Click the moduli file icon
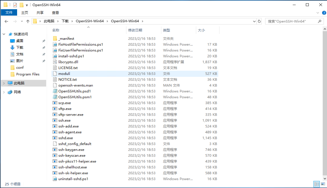The height and width of the screenshot is (188, 327). click(55, 74)
